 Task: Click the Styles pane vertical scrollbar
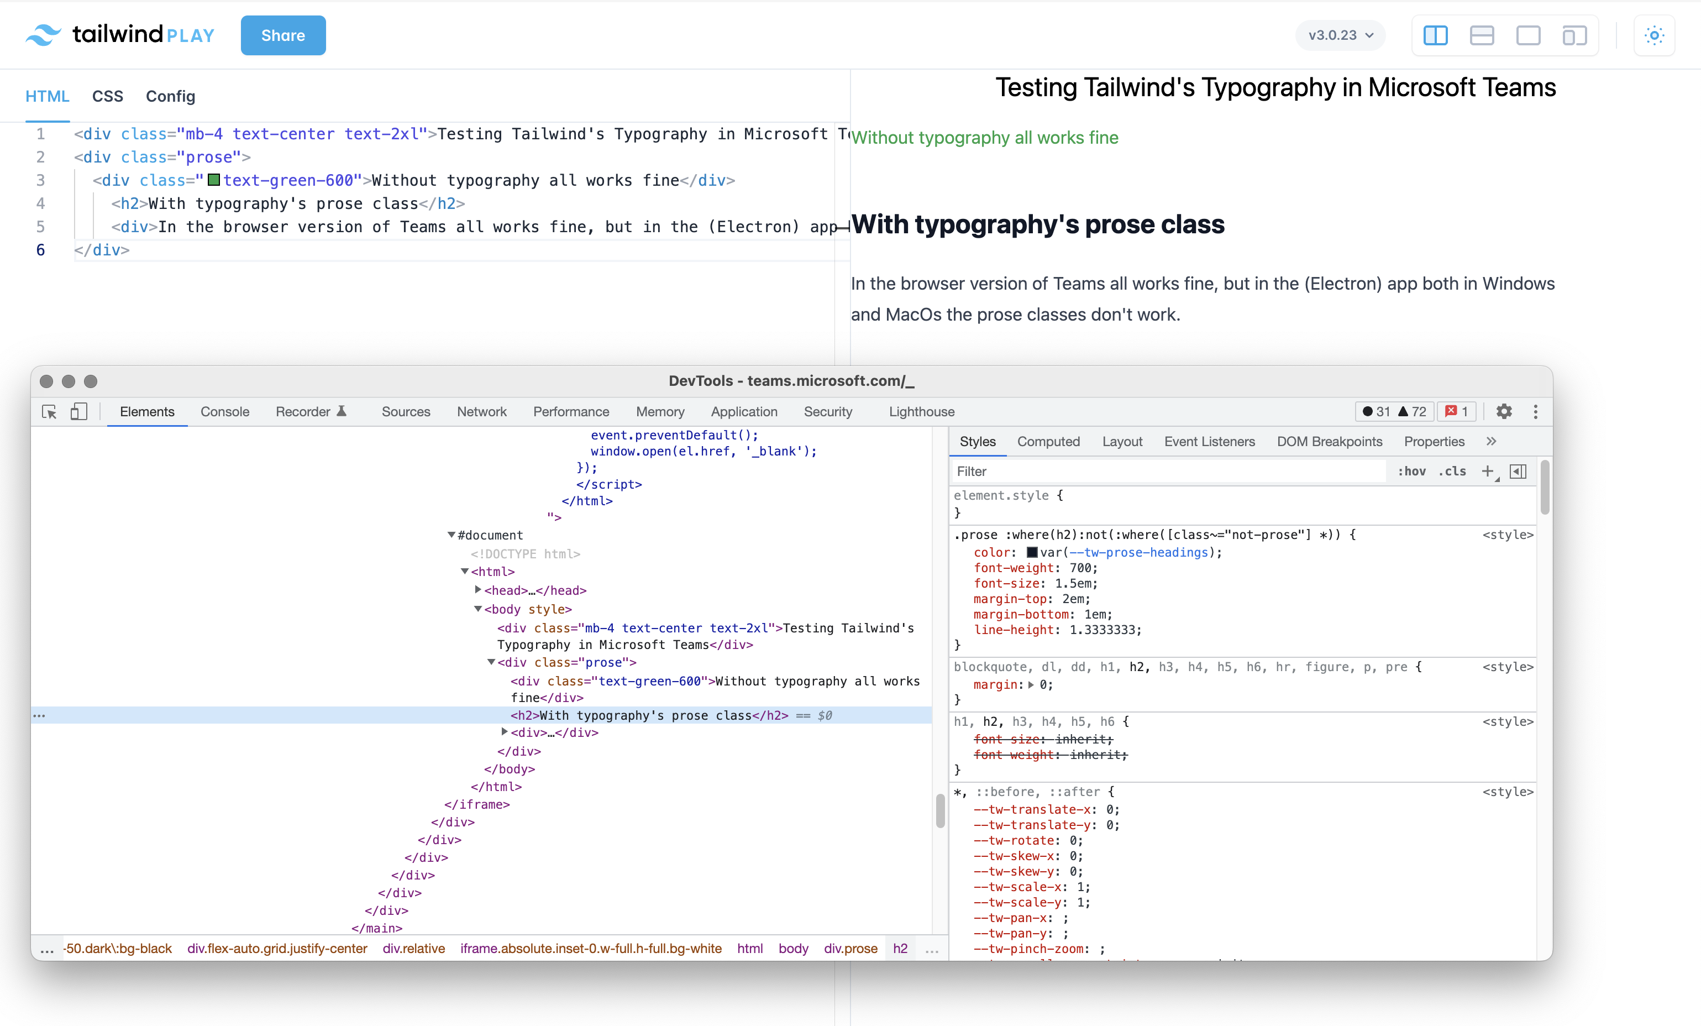point(1545,488)
